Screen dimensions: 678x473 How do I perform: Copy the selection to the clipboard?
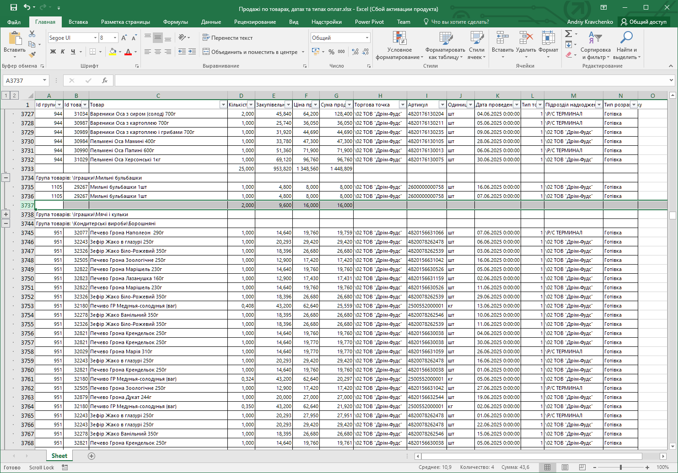click(x=32, y=44)
